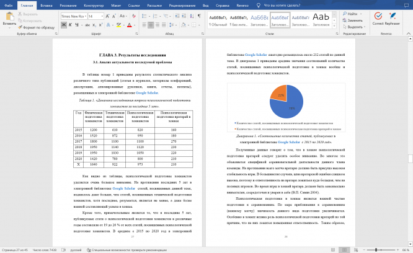The width and height of the screenshot is (413, 253).
Task: Click the clear formatting eraser icon
Action: [x=134, y=16]
